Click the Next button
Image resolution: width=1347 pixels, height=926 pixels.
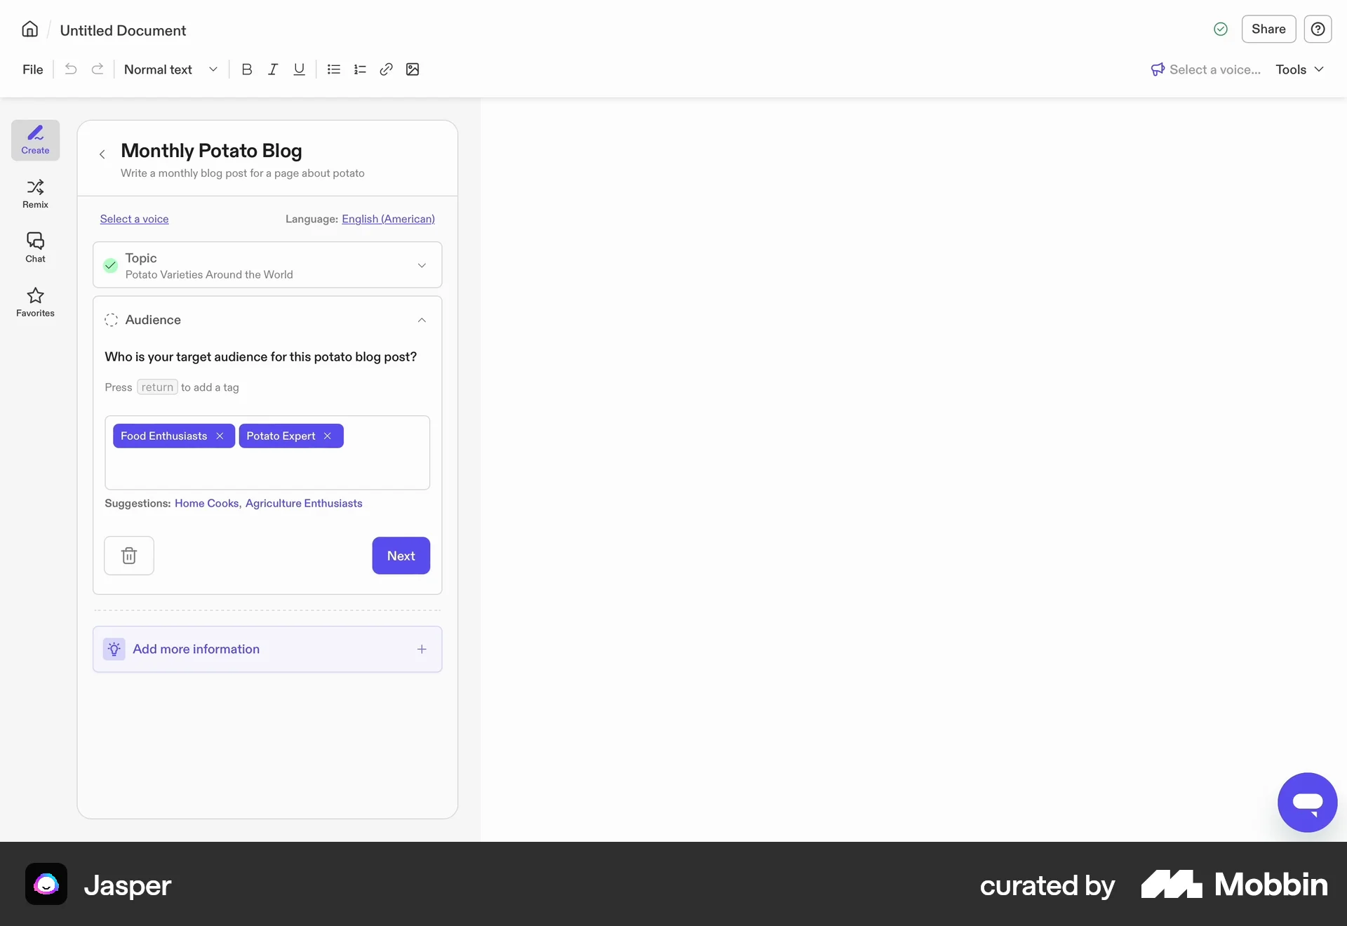point(401,556)
